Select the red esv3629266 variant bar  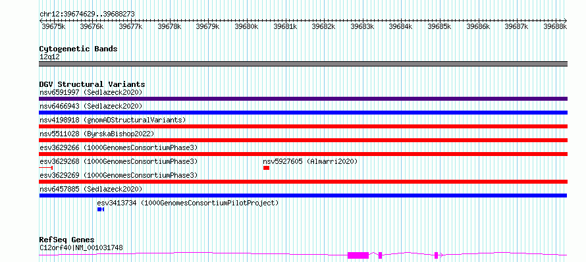(x=303, y=154)
